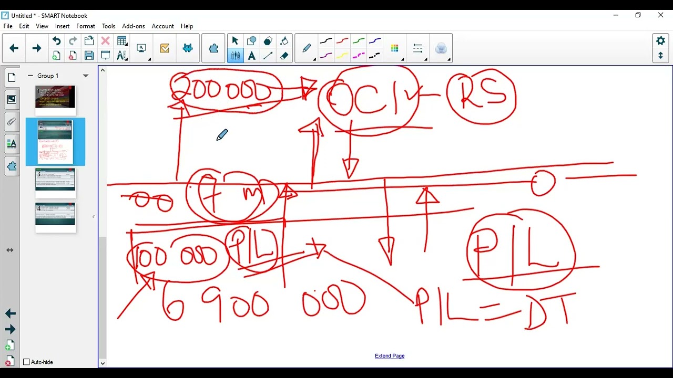This screenshot has width=673, height=378.
Task: Move toolbar with the up-down arrow
Action: click(661, 55)
